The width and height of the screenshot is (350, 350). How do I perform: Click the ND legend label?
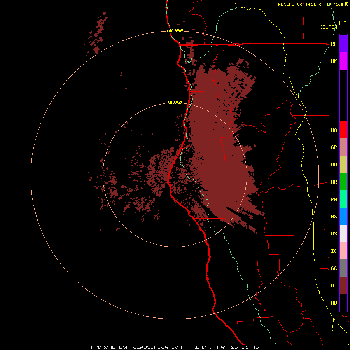coord(334,303)
